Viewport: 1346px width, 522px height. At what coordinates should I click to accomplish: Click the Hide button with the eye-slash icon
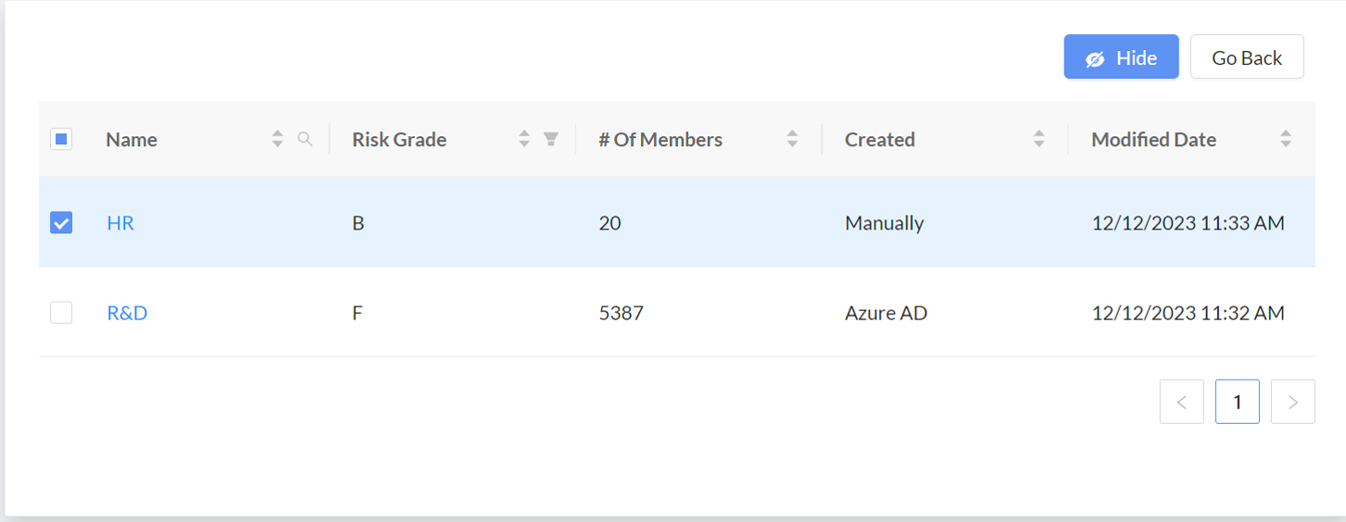(x=1121, y=57)
